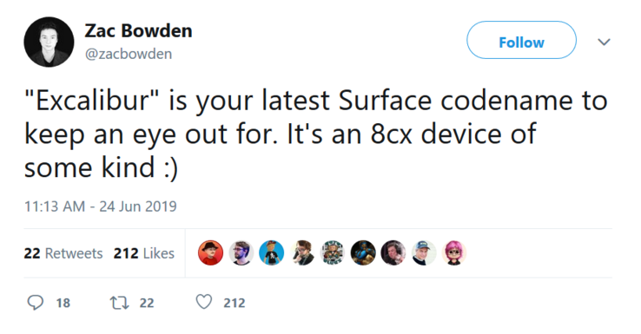Open the green illustrated badge-style liker avatar
The image size is (641, 334).
[333, 252]
